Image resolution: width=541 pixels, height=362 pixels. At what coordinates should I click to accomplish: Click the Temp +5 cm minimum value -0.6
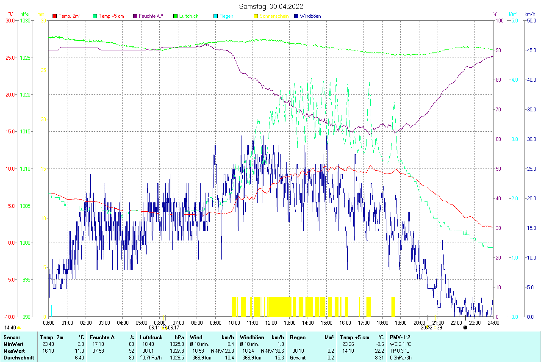[x=379, y=344]
